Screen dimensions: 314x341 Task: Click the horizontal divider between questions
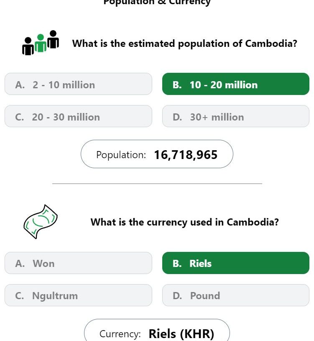157,184
